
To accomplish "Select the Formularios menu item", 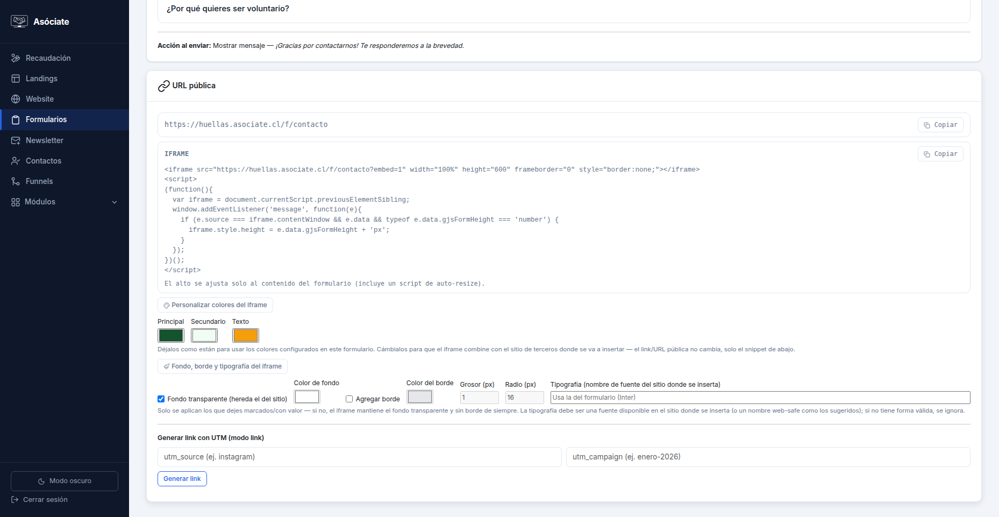I will click(65, 119).
